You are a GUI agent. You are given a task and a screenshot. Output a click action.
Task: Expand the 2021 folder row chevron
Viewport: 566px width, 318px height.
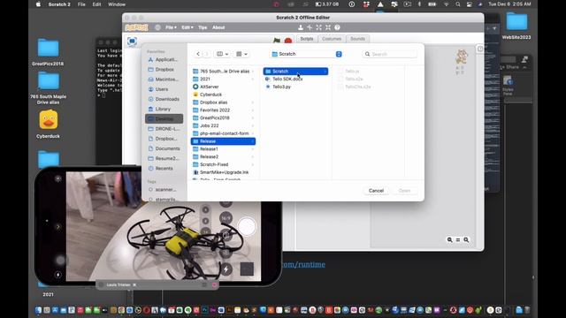click(253, 79)
